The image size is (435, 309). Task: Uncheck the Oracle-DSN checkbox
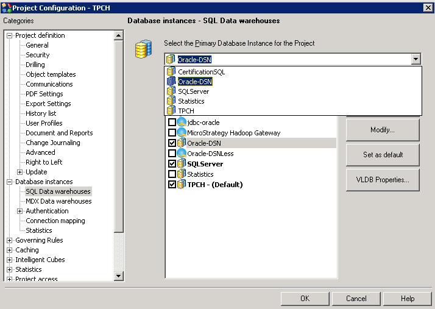[172, 143]
